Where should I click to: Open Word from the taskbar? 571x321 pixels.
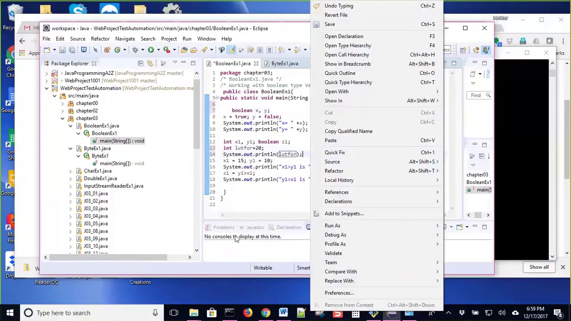[x=283, y=313]
